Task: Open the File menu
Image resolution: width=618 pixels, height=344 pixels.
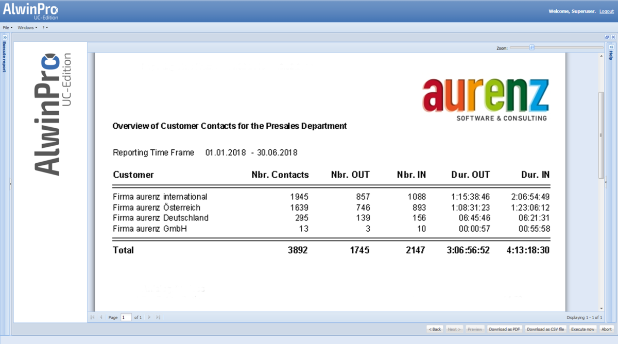Action: 8,27
